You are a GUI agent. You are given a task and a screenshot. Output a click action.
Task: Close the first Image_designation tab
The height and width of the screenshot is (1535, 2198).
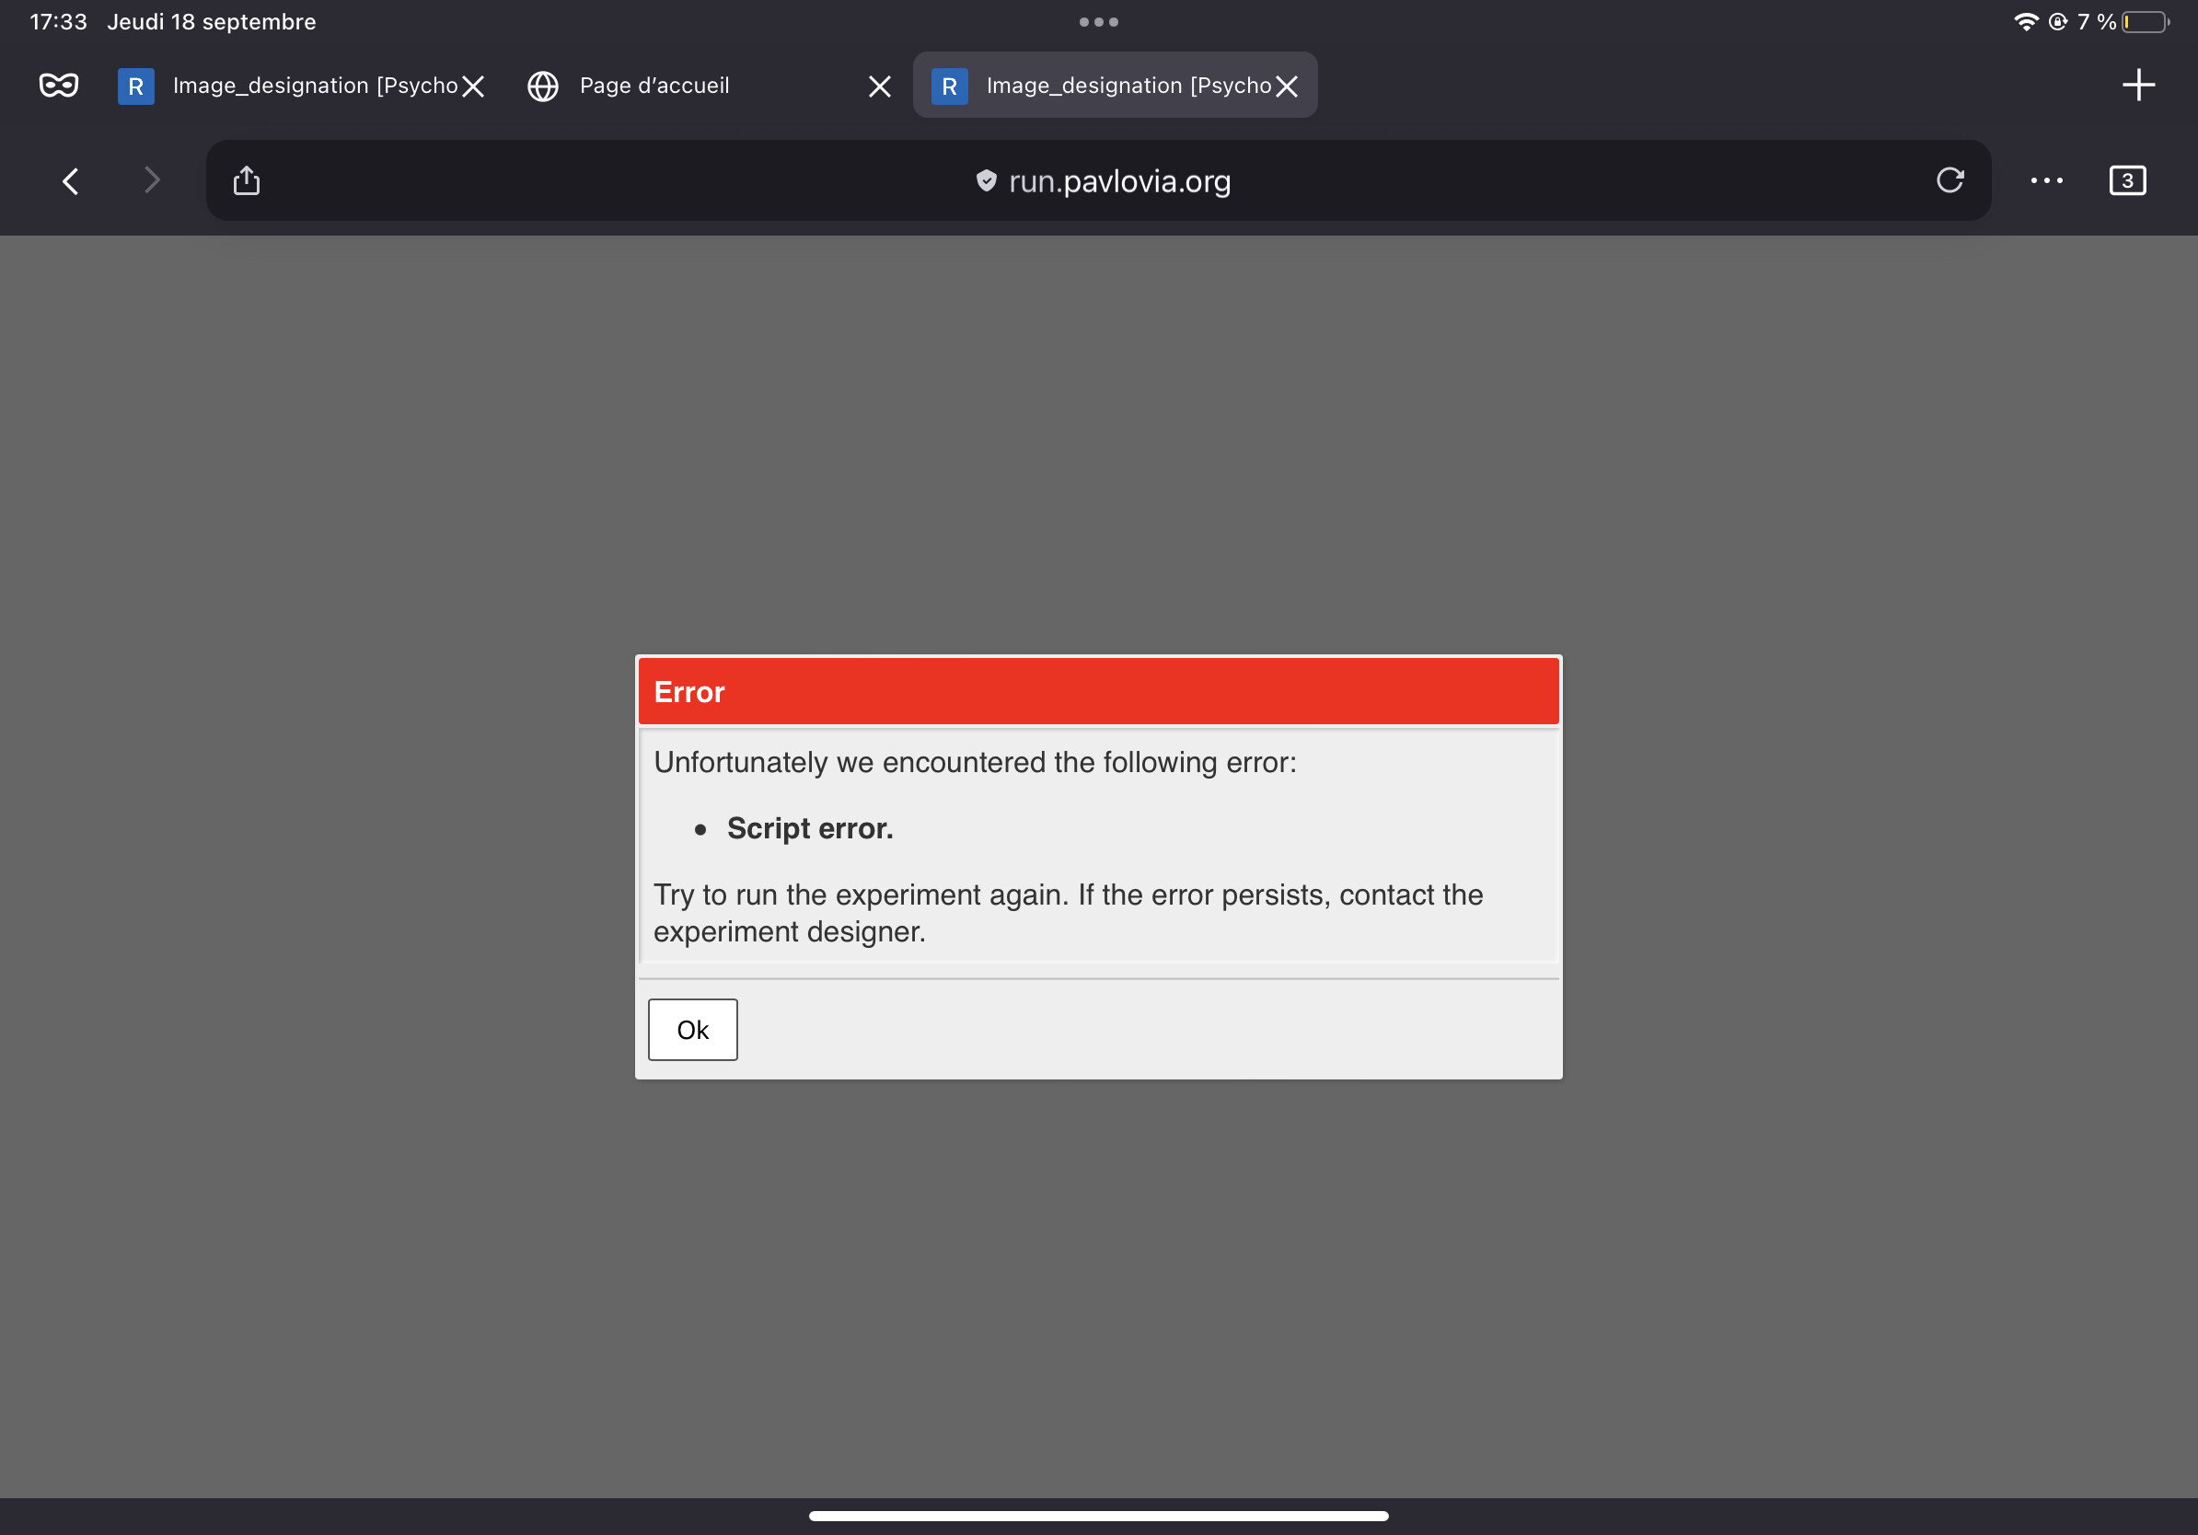coord(473,87)
